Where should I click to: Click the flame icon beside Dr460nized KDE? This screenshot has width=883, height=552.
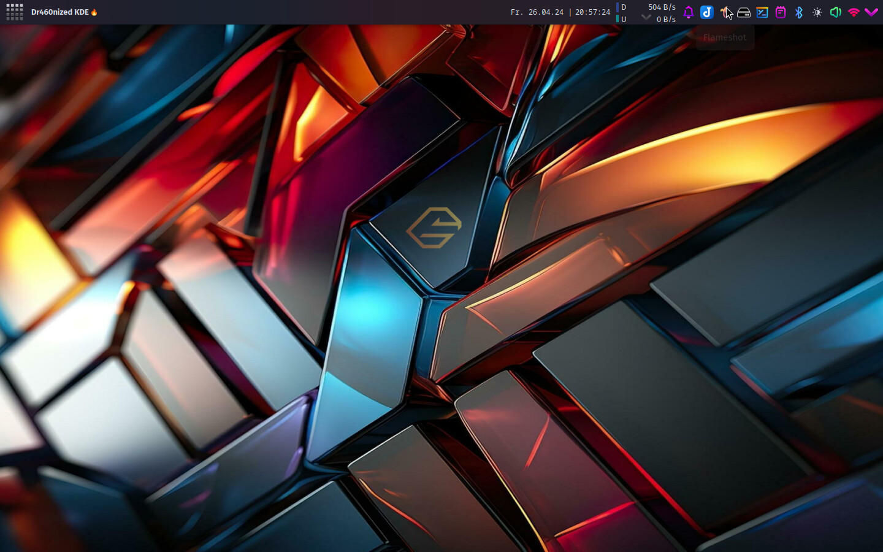[x=94, y=12]
